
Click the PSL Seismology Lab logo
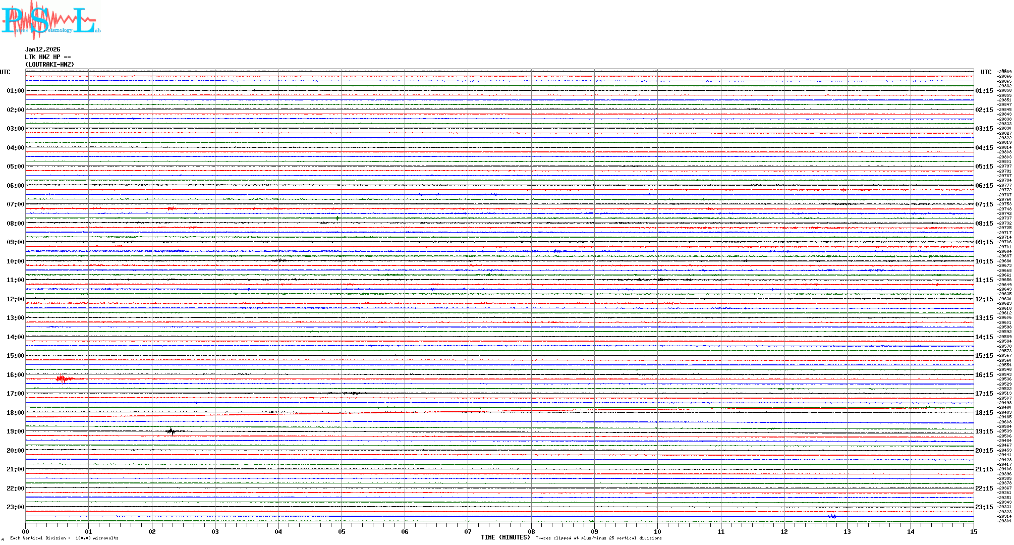[x=50, y=20]
